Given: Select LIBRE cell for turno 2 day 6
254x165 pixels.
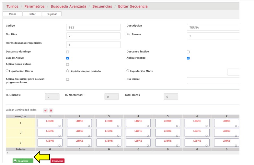Looking at the screenshot, I should [197, 133].
